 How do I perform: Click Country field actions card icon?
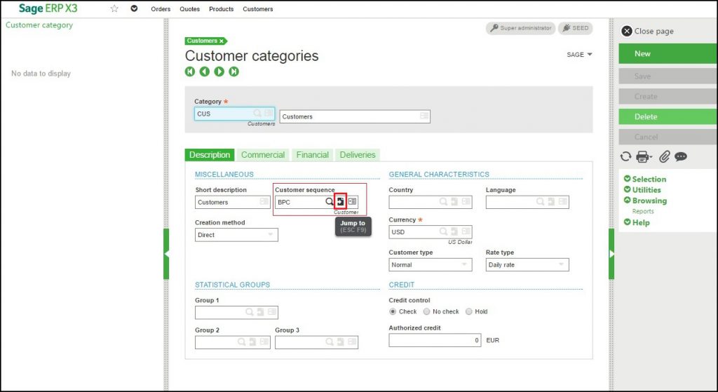[466, 201]
